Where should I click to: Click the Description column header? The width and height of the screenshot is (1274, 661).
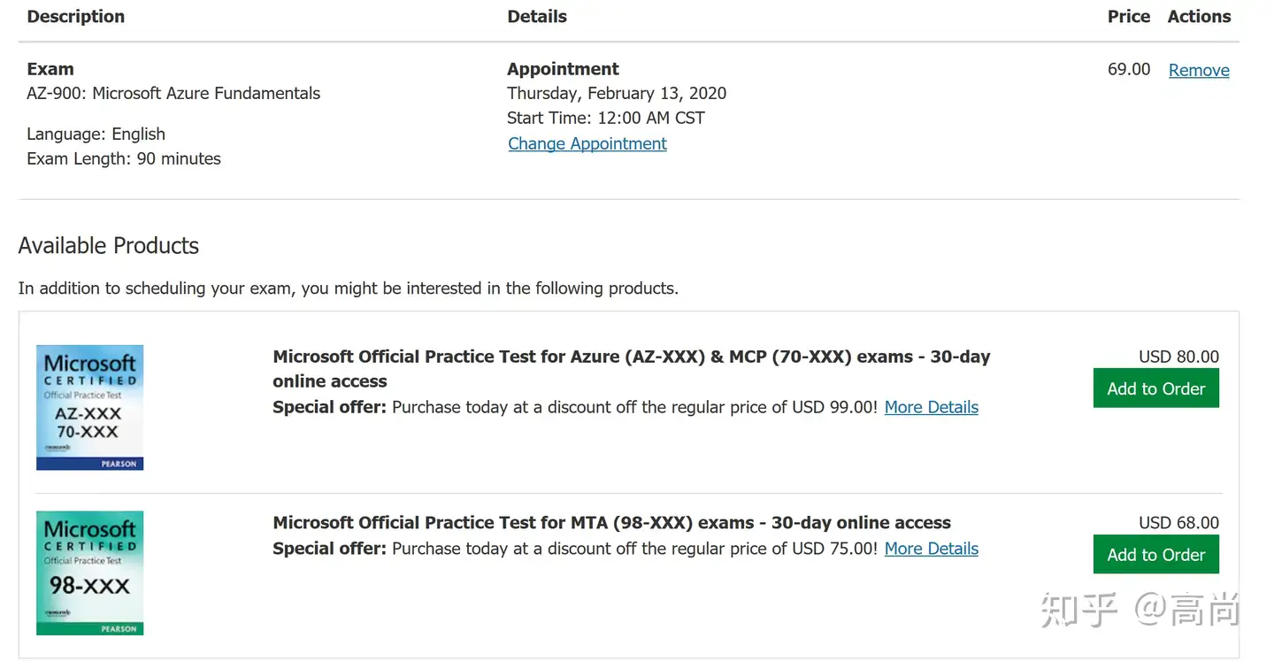pos(76,17)
